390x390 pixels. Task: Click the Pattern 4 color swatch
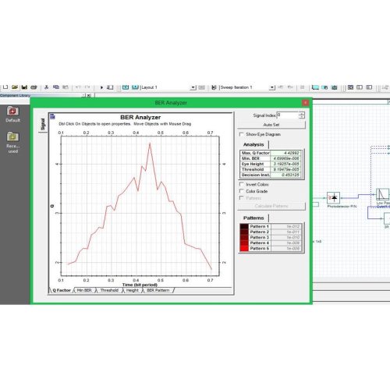pos(244,243)
